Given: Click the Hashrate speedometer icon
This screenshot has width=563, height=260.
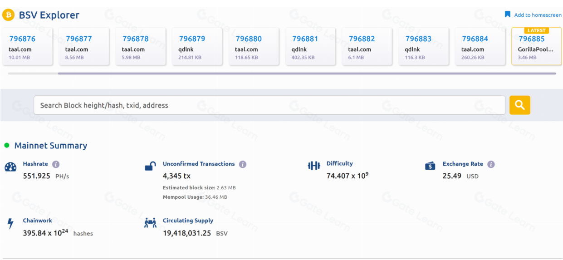Looking at the screenshot, I should coord(10,167).
